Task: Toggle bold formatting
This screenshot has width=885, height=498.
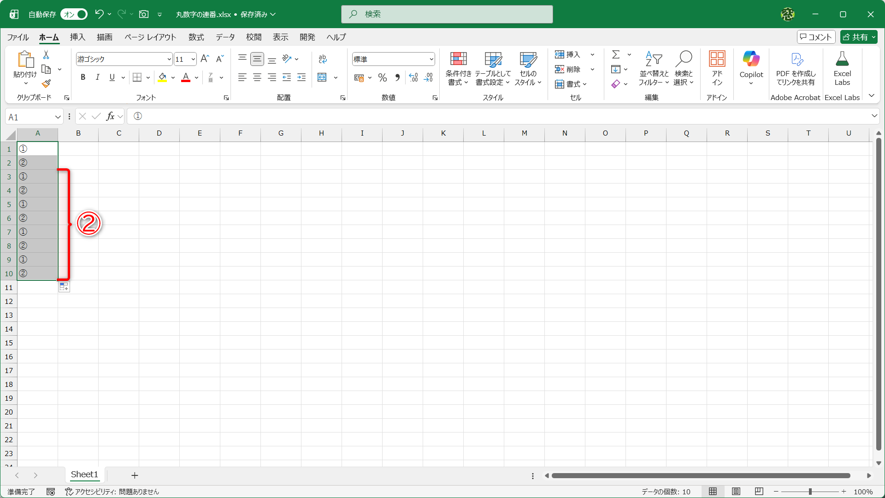Action: [83, 77]
